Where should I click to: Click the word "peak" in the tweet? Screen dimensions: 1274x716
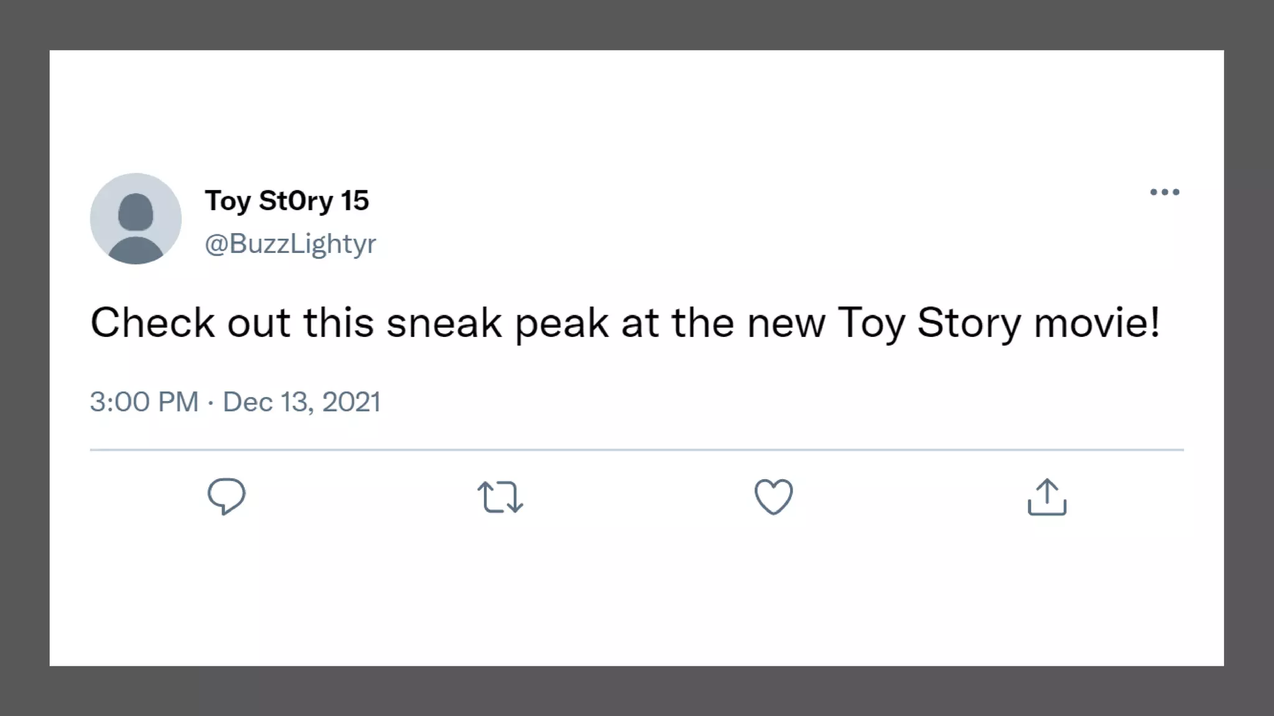pos(562,323)
